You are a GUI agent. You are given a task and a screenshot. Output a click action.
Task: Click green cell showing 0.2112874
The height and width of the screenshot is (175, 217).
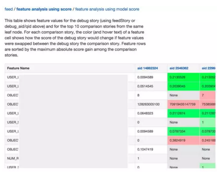183,113
